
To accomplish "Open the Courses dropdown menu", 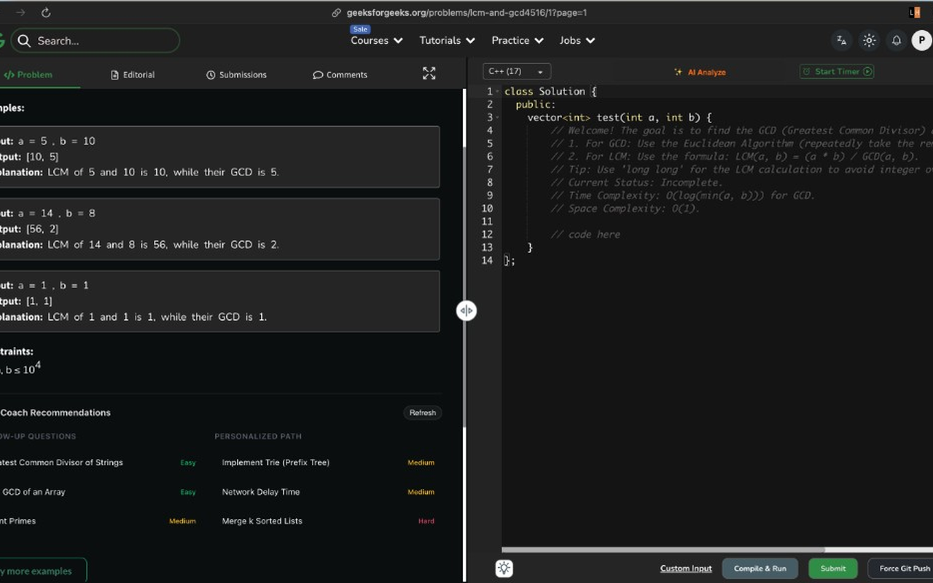I will coord(377,41).
